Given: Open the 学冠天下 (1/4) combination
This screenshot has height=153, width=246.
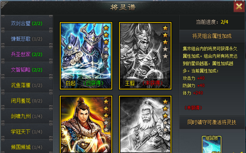Looking at the screenshot, I should [27, 132].
